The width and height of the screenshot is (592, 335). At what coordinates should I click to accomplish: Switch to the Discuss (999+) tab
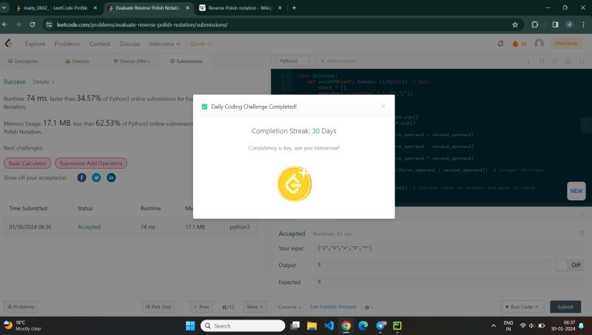132,61
